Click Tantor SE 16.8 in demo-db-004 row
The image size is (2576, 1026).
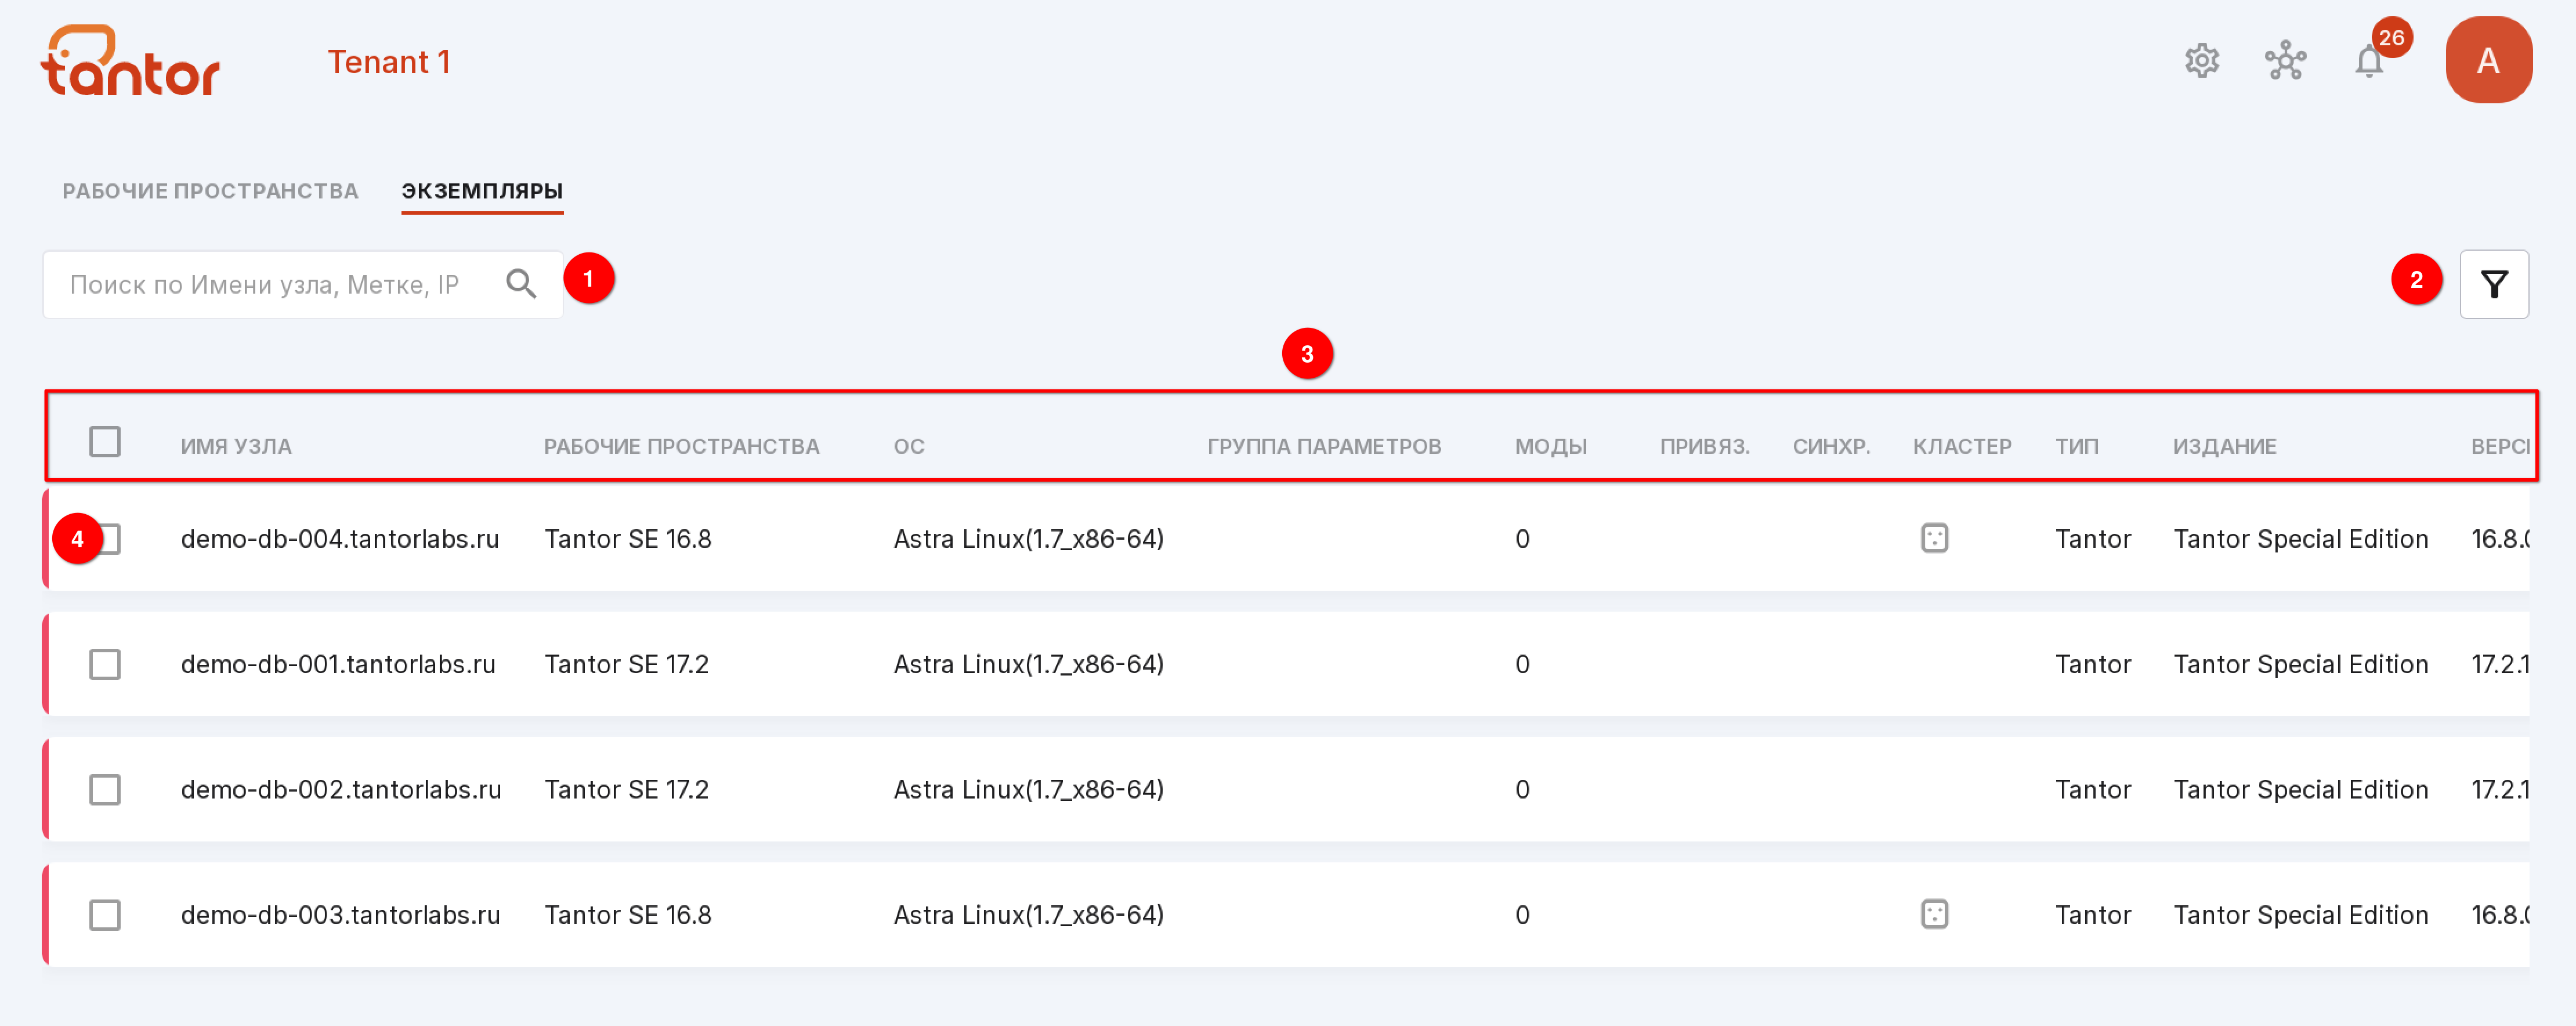coord(628,539)
